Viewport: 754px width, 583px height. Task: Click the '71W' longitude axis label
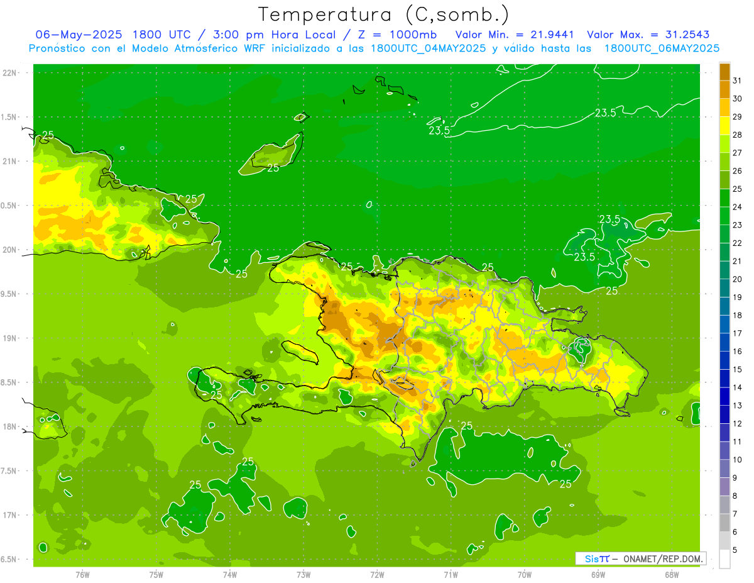pyautogui.click(x=451, y=575)
